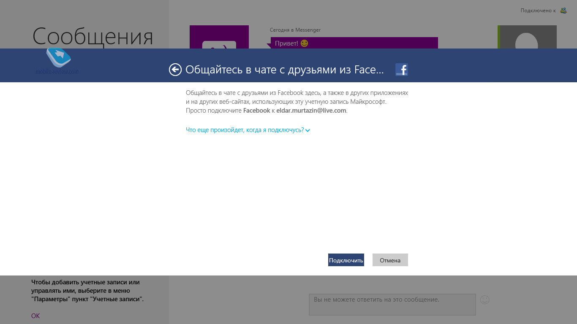
Task: Click the emoticon smiley icon beside the reply box
Action: click(485, 300)
